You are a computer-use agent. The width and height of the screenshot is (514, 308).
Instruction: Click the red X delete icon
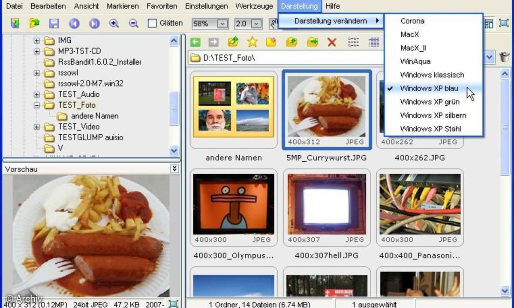[x=332, y=42]
